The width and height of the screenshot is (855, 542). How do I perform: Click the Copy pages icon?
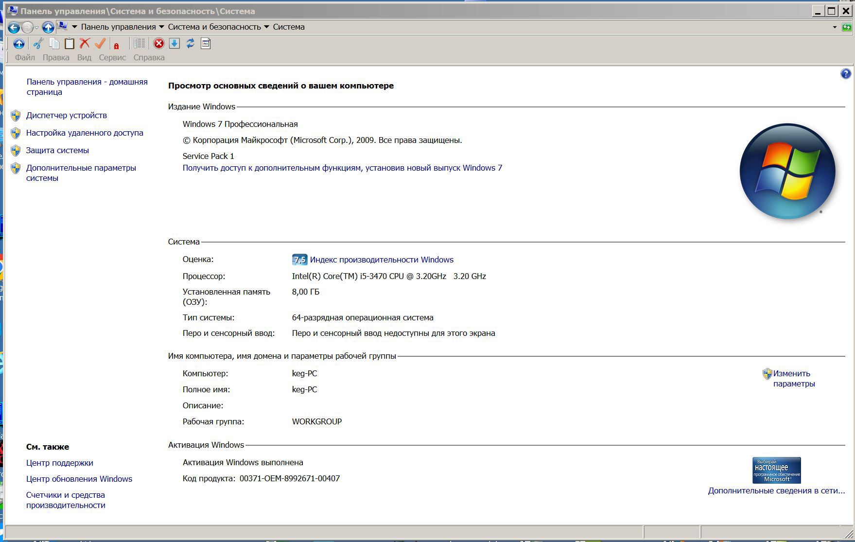(54, 44)
